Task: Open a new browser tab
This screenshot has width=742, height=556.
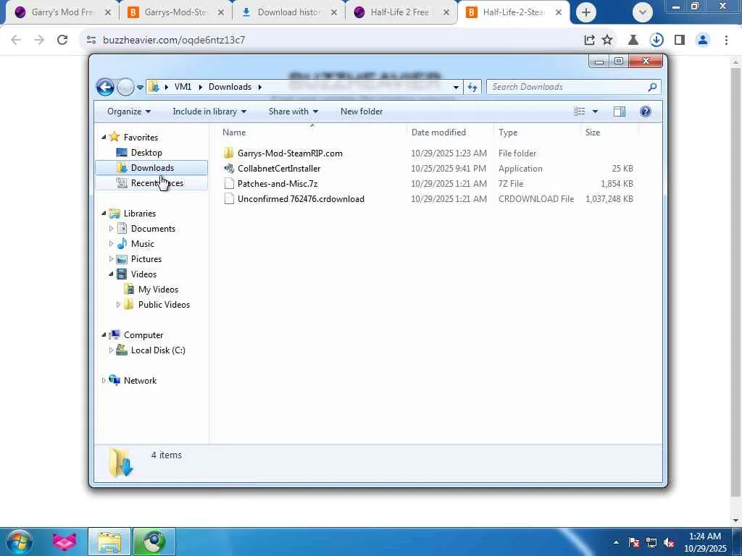Action: (585, 12)
